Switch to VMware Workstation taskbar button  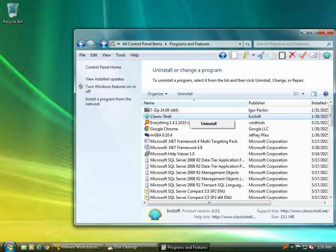77,247
